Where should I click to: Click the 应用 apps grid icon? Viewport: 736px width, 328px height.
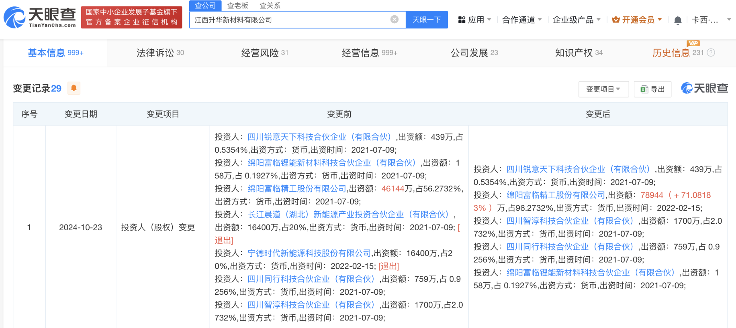pos(462,20)
